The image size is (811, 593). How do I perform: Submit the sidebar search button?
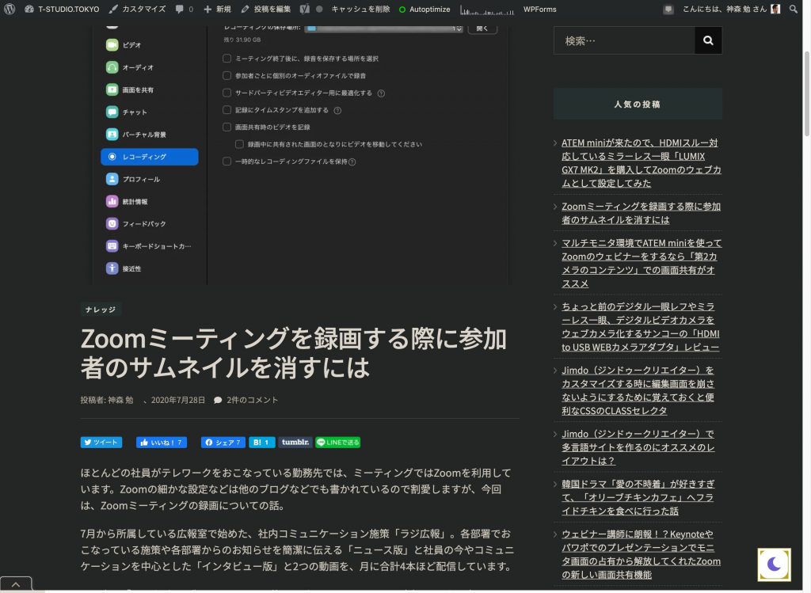[x=709, y=40]
